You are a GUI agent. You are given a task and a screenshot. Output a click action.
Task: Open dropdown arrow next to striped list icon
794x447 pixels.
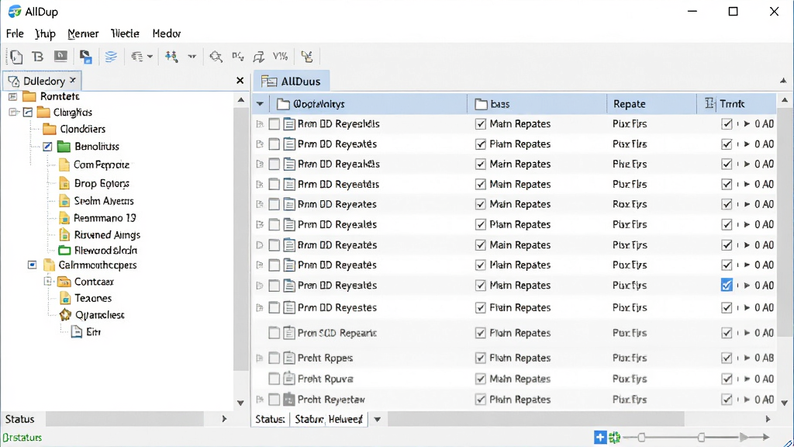pos(150,56)
